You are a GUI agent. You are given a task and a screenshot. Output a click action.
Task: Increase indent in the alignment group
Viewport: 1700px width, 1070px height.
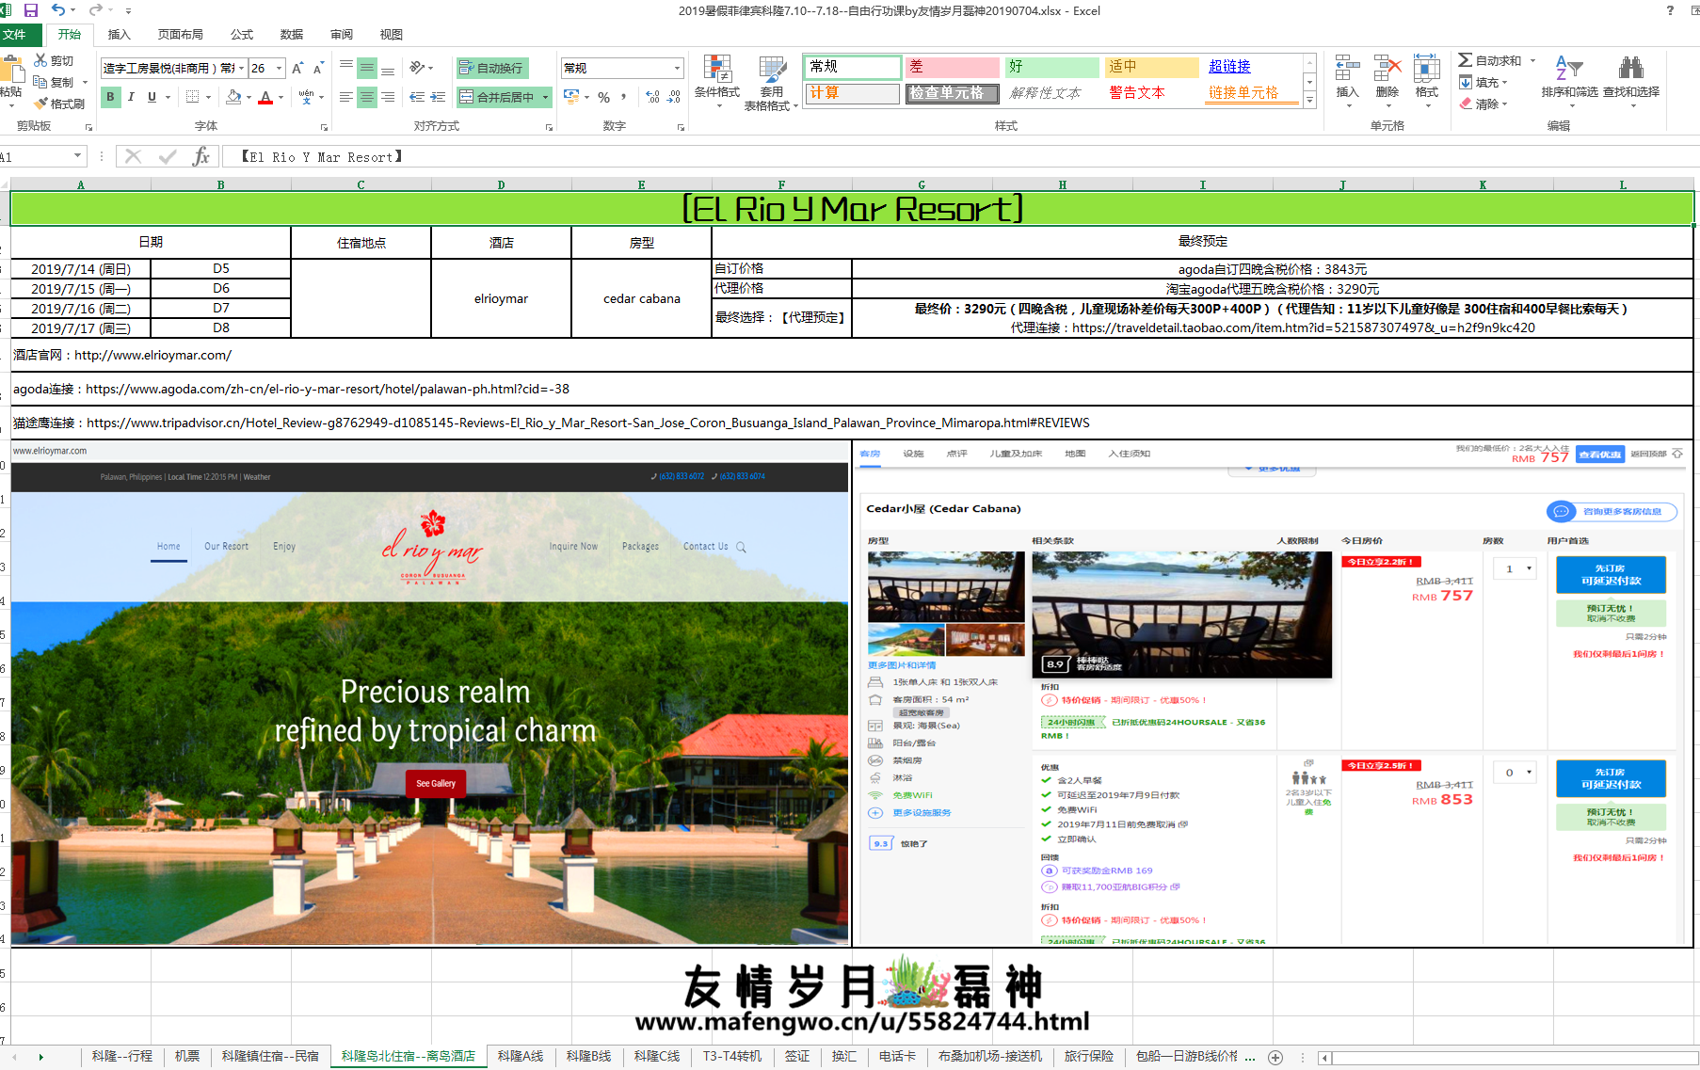tap(438, 97)
